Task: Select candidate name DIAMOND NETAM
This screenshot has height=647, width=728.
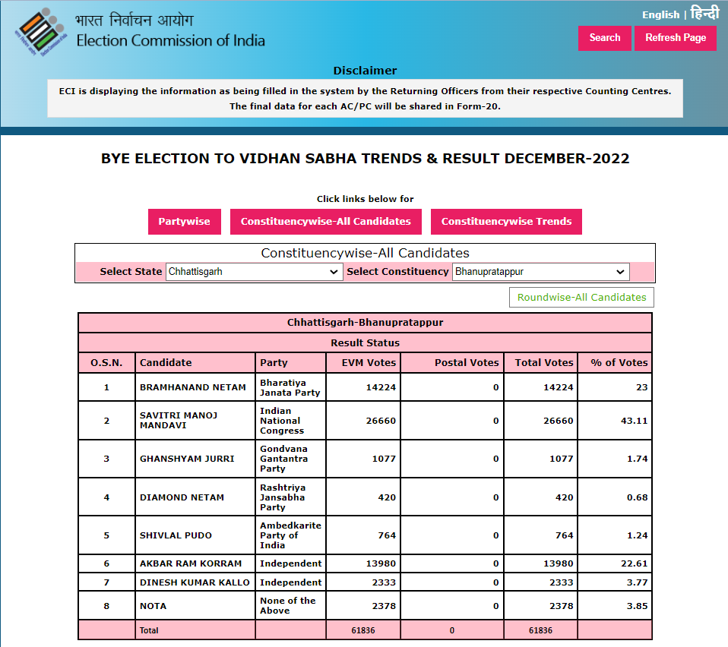Action: click(x=182, y=497)
